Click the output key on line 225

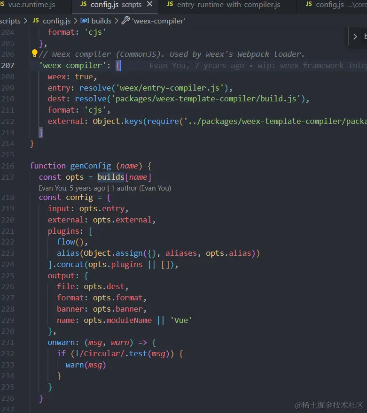61,276
